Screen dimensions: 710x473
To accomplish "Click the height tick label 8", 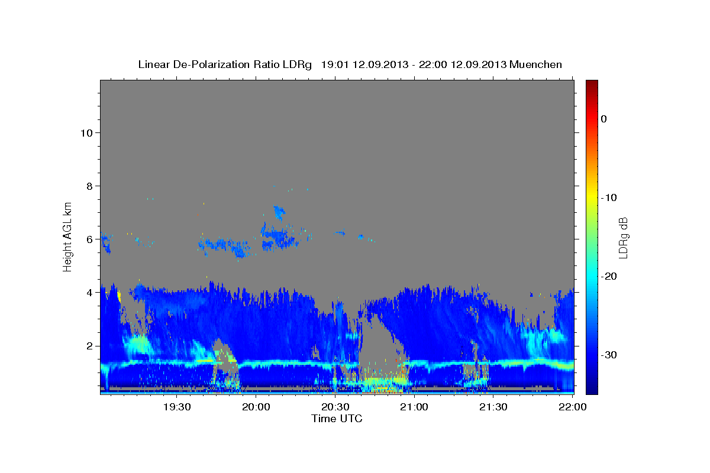I will click(91, 186).
